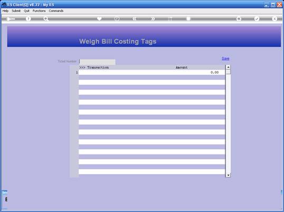Click the key icon in the toolbar
The width and height of the screenshot is (284, 212).
pyautogui.click(x=11, y=19)
